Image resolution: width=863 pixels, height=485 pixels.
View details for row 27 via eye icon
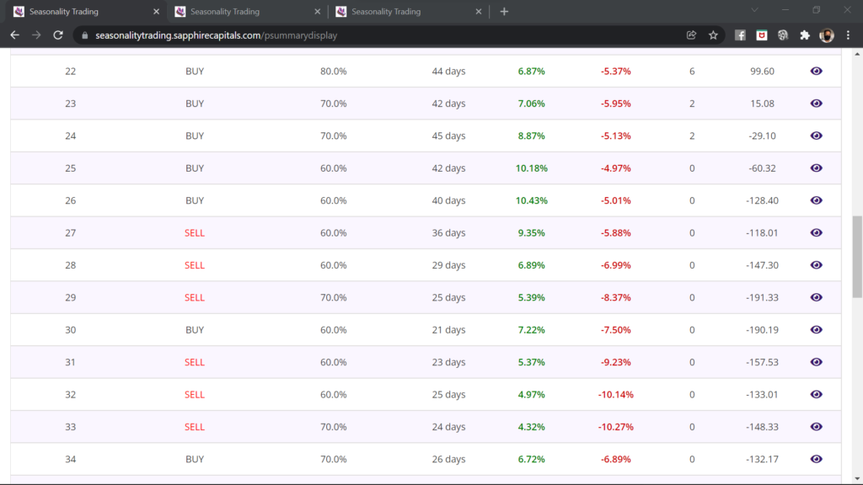pyautogui.click(x=816, y=233)
